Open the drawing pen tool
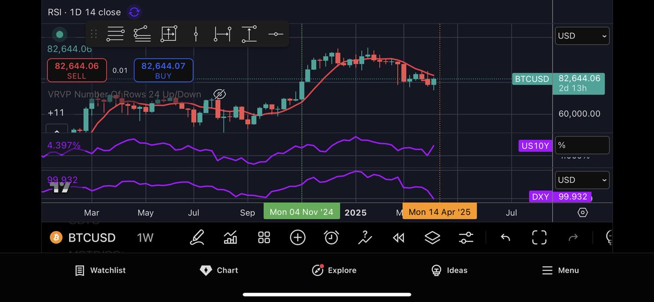 pos(197,237)
